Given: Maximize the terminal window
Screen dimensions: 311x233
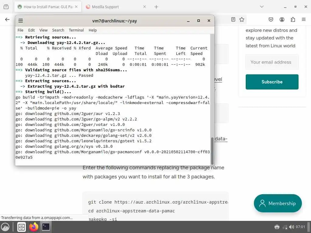Looking at the screenshot, I should pos(199,21).
